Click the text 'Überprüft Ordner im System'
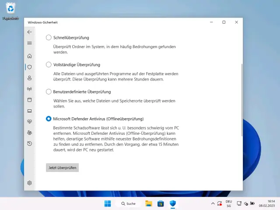The image size is (280, 210). coord(79,47)
